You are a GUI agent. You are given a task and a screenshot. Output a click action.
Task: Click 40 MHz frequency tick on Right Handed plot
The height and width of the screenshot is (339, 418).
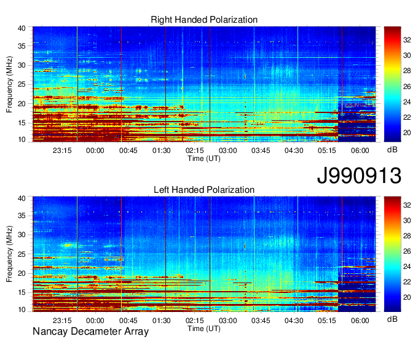[x=22, y=28]
